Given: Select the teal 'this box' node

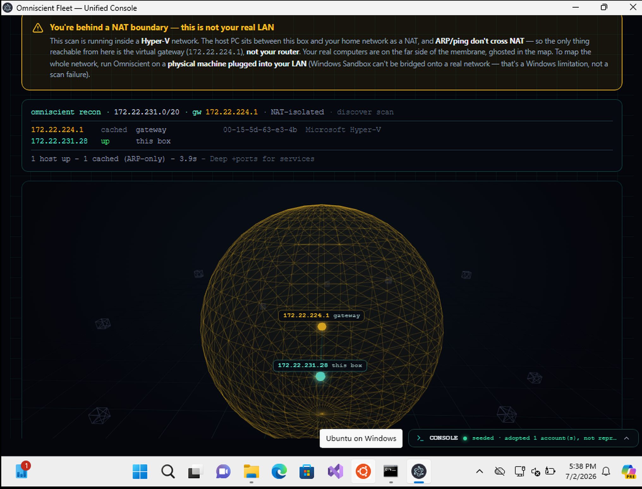Looking at the screenshot, I should pyautogui.click(x=320, y=377).
